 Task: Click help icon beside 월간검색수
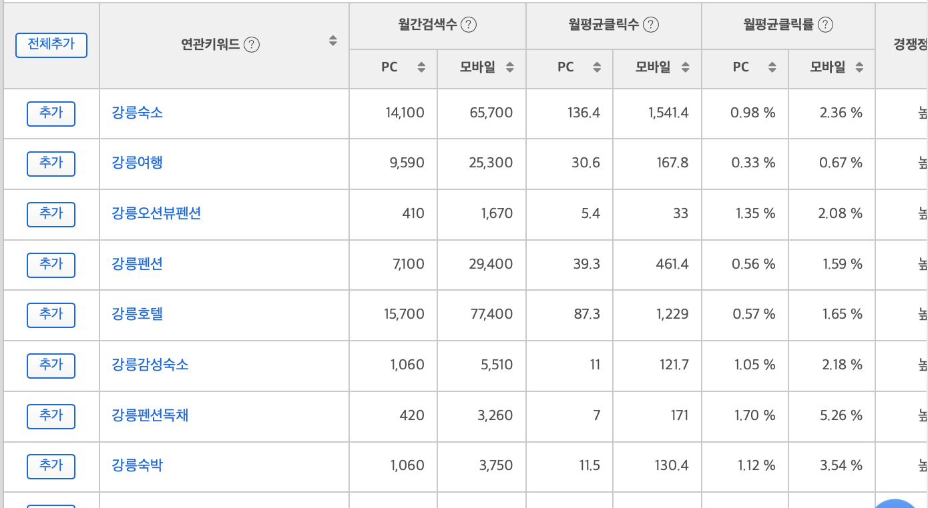(469, 25)
